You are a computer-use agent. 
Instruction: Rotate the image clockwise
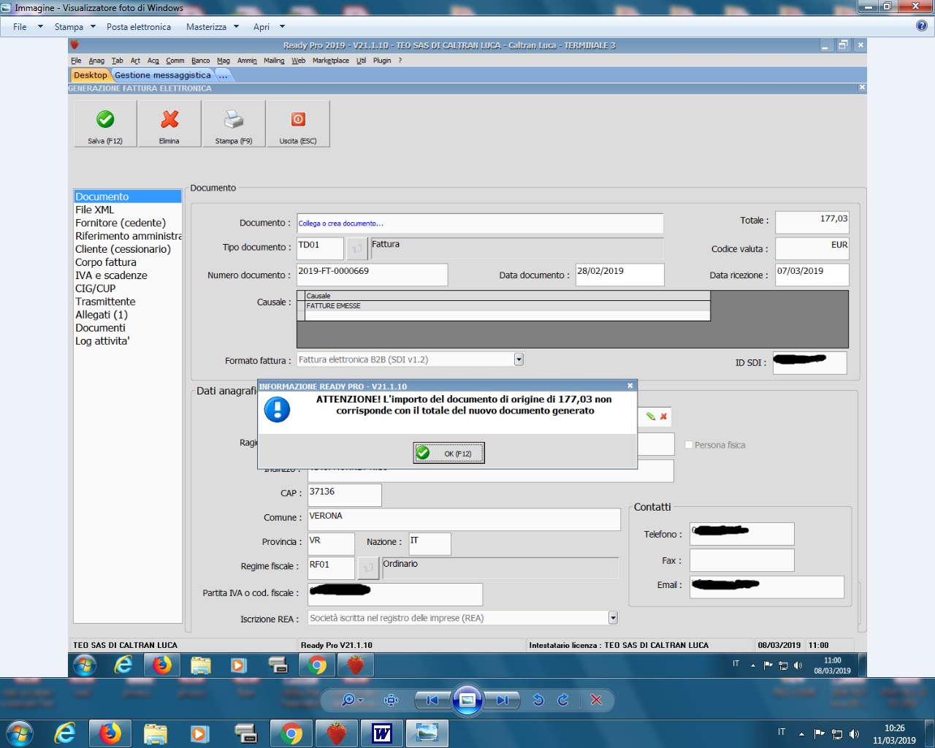point(563,700)
